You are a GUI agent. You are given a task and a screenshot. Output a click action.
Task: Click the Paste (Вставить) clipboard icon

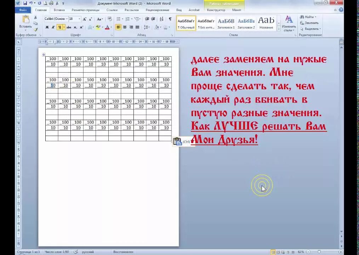point(25,19)
